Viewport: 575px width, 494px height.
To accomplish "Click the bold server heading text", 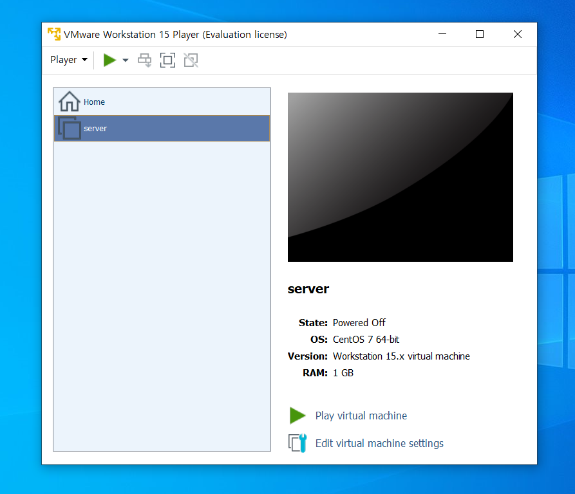I will point(308,289).
